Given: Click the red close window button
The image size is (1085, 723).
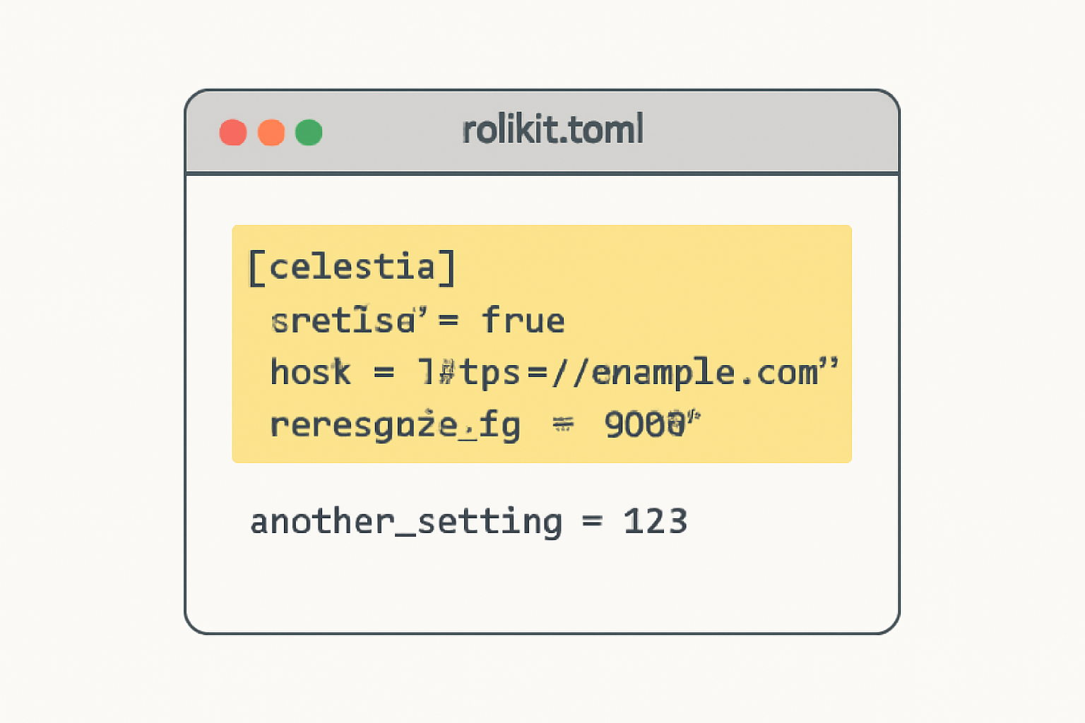Looking at the screenshot, I should tap(233, 133).
